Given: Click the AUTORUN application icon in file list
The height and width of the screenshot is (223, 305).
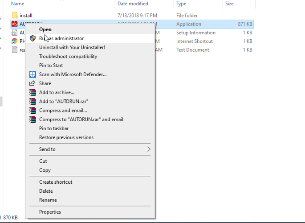Looking at the screenshot, I should [14, 24].
